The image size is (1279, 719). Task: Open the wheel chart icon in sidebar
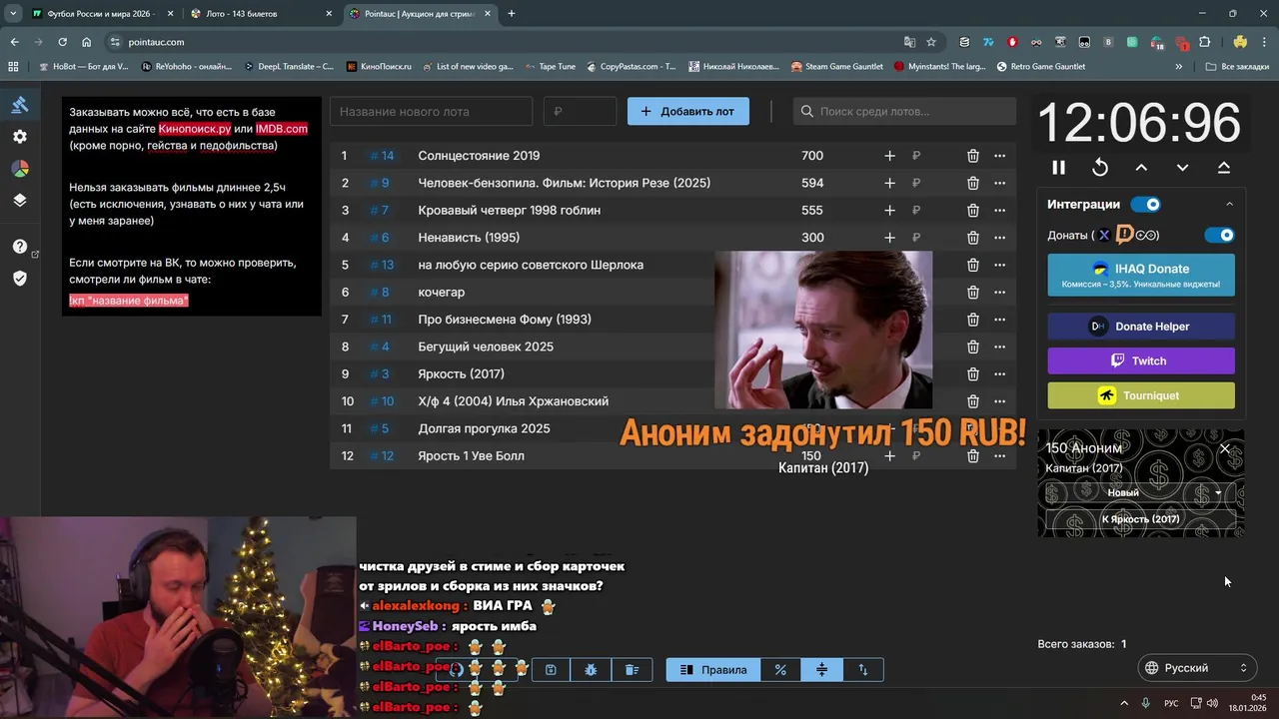[20, 169]
